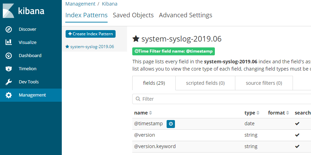Viewport: 311px width, 155px height.
Task: Click magnifier icon in Filter box
Action: tap(138, 99)
